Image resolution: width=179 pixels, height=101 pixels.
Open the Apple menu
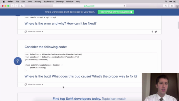pyautogui.click(x=4, y=2)
